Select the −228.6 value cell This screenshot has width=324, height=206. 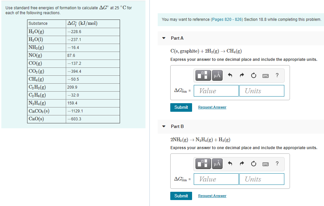[x=93, y=32]
